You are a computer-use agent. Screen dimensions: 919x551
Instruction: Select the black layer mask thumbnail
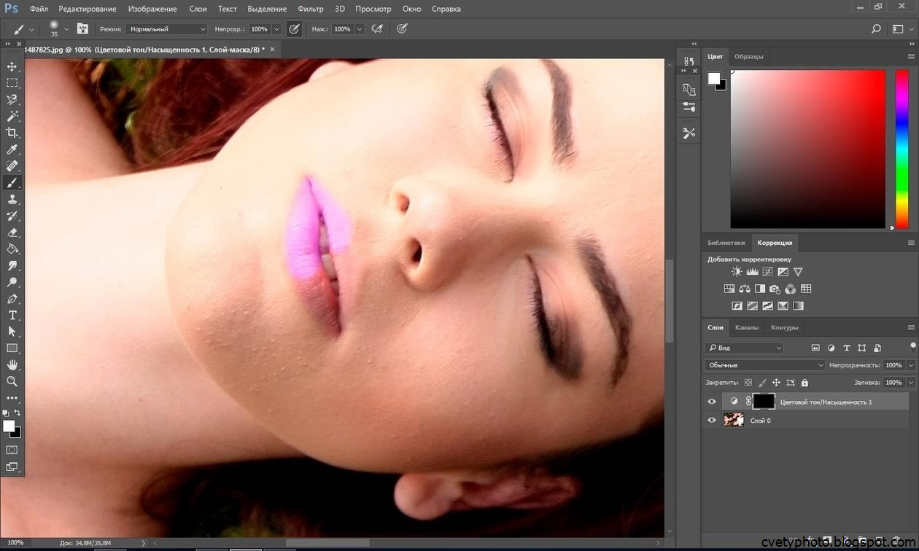(x=764, y=402)
